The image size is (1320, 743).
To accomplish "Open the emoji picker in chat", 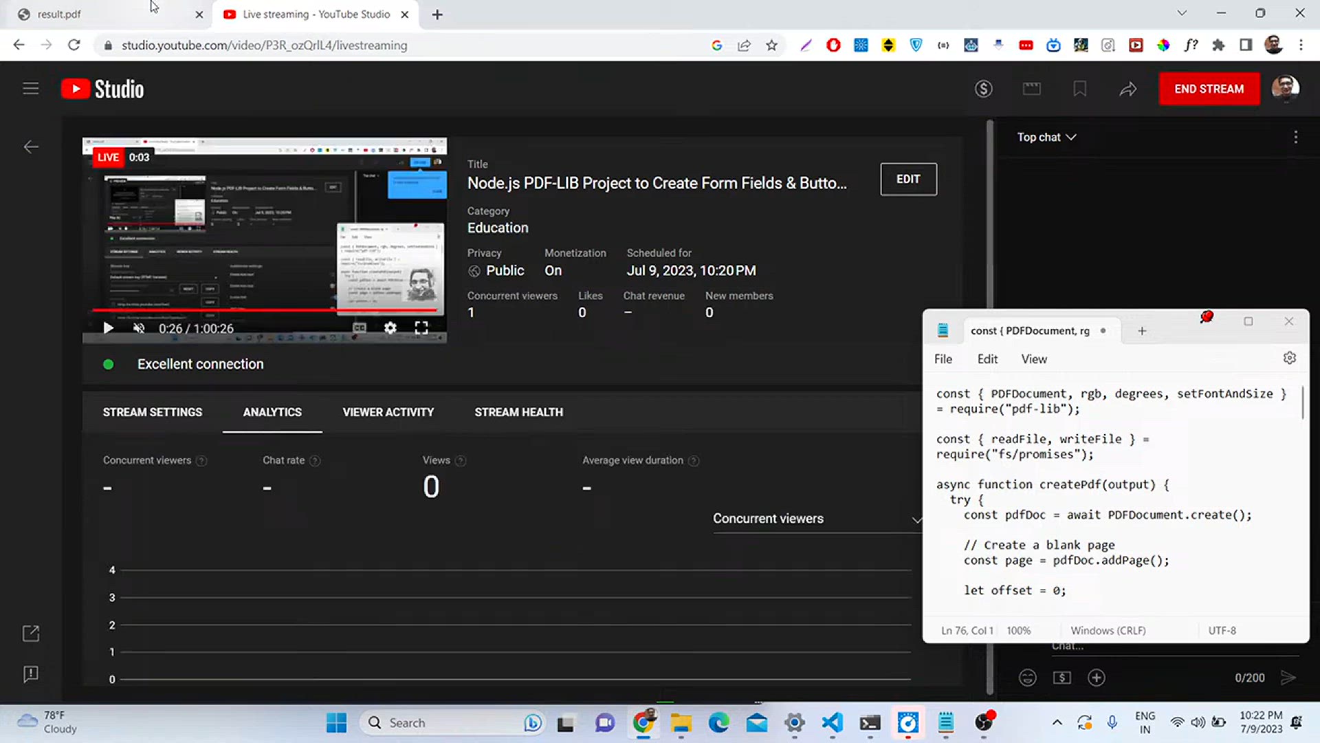I will point(1027,678).
